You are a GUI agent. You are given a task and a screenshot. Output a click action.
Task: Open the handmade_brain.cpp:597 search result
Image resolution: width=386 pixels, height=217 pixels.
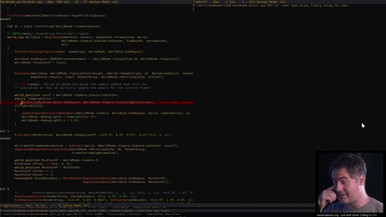tap(271, 5)
